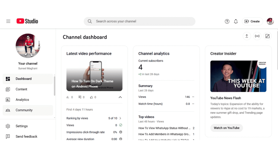
Task: Click the views bar icon under latest video
Action: [x=68, y=97]
